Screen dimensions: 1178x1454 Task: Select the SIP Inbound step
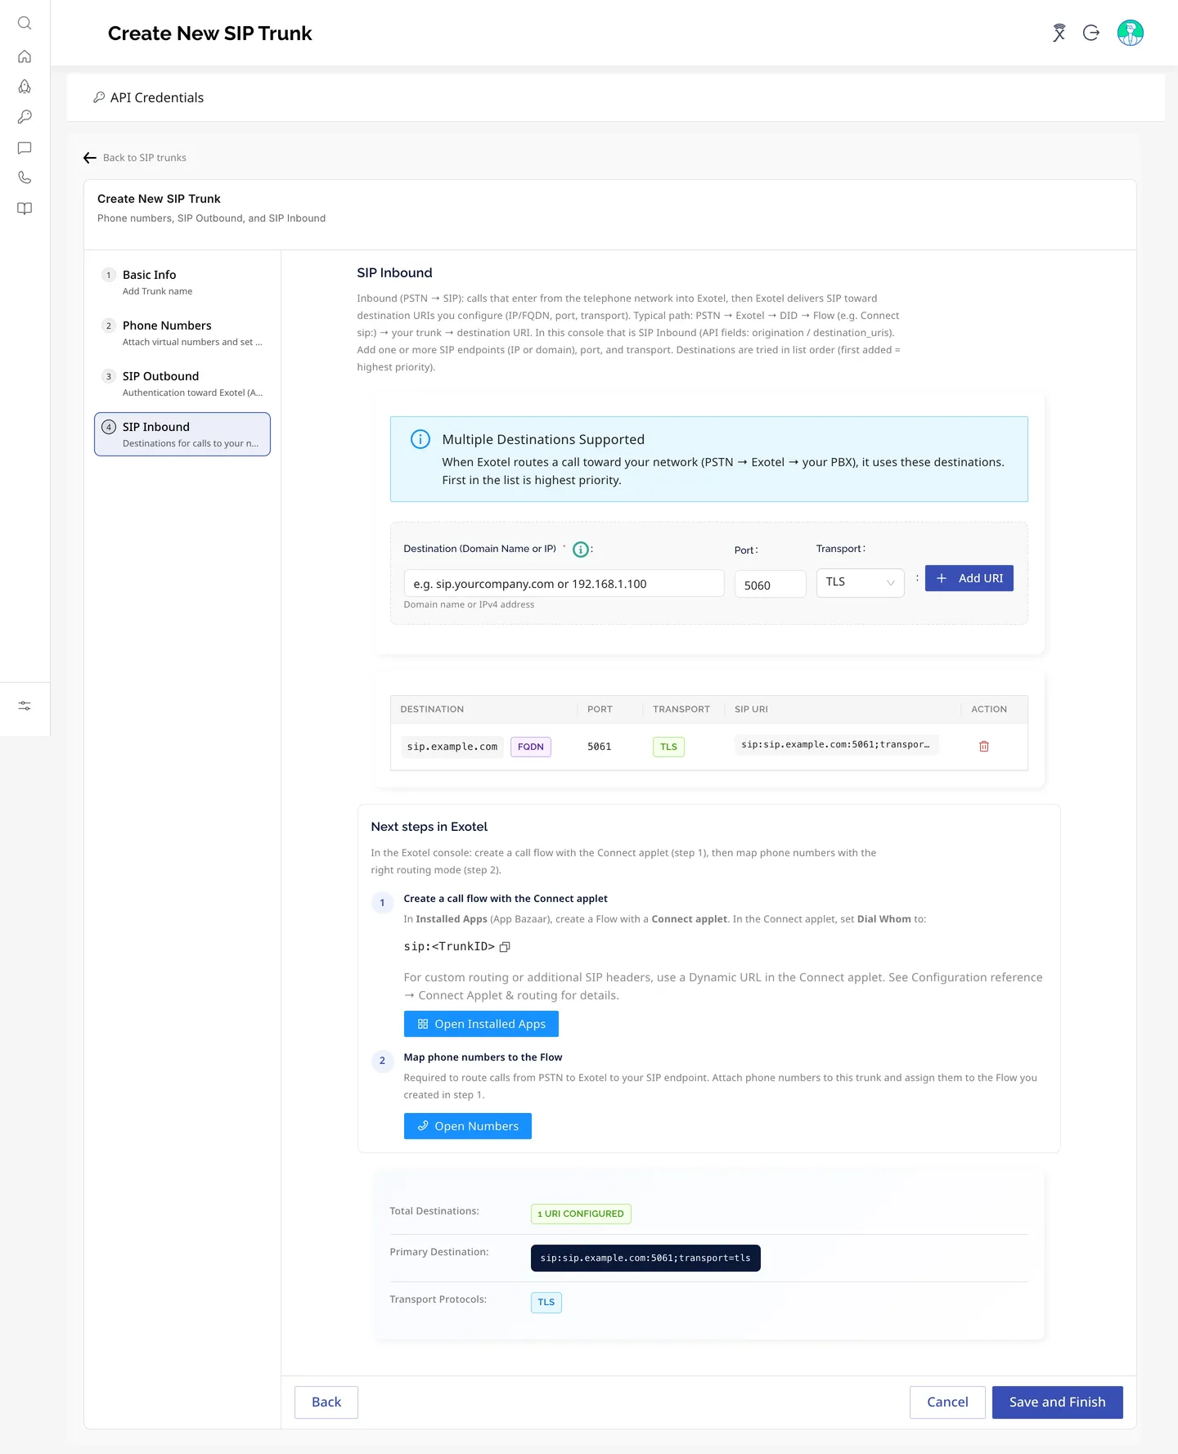coord(182,434)
